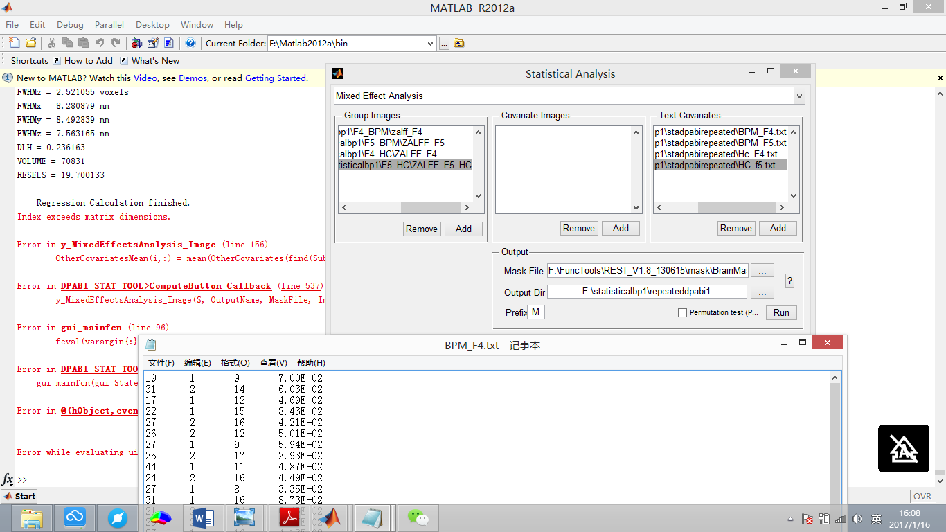Toggle the Permutation test checkbox
Viewport: 946px width, 532px height.
(683, 313)
